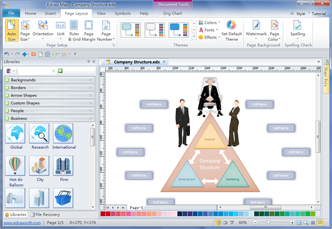Toggle the People library checkbox

pyautogui.click(x=7, y=111)
